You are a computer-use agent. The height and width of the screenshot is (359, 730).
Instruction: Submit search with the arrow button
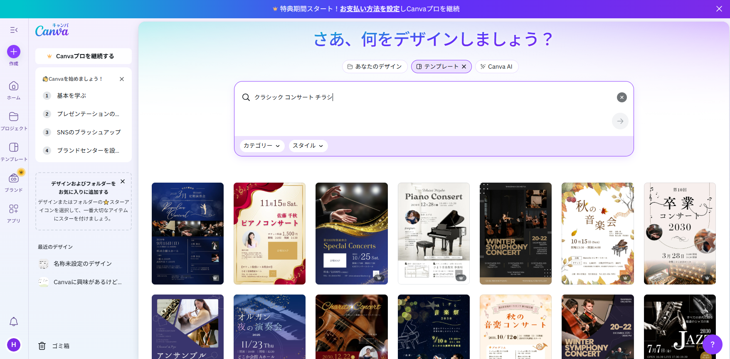(620, 121)
